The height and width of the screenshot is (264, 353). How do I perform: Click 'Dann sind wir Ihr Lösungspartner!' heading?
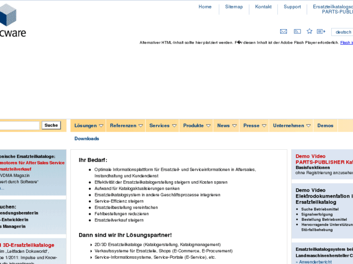125,235
